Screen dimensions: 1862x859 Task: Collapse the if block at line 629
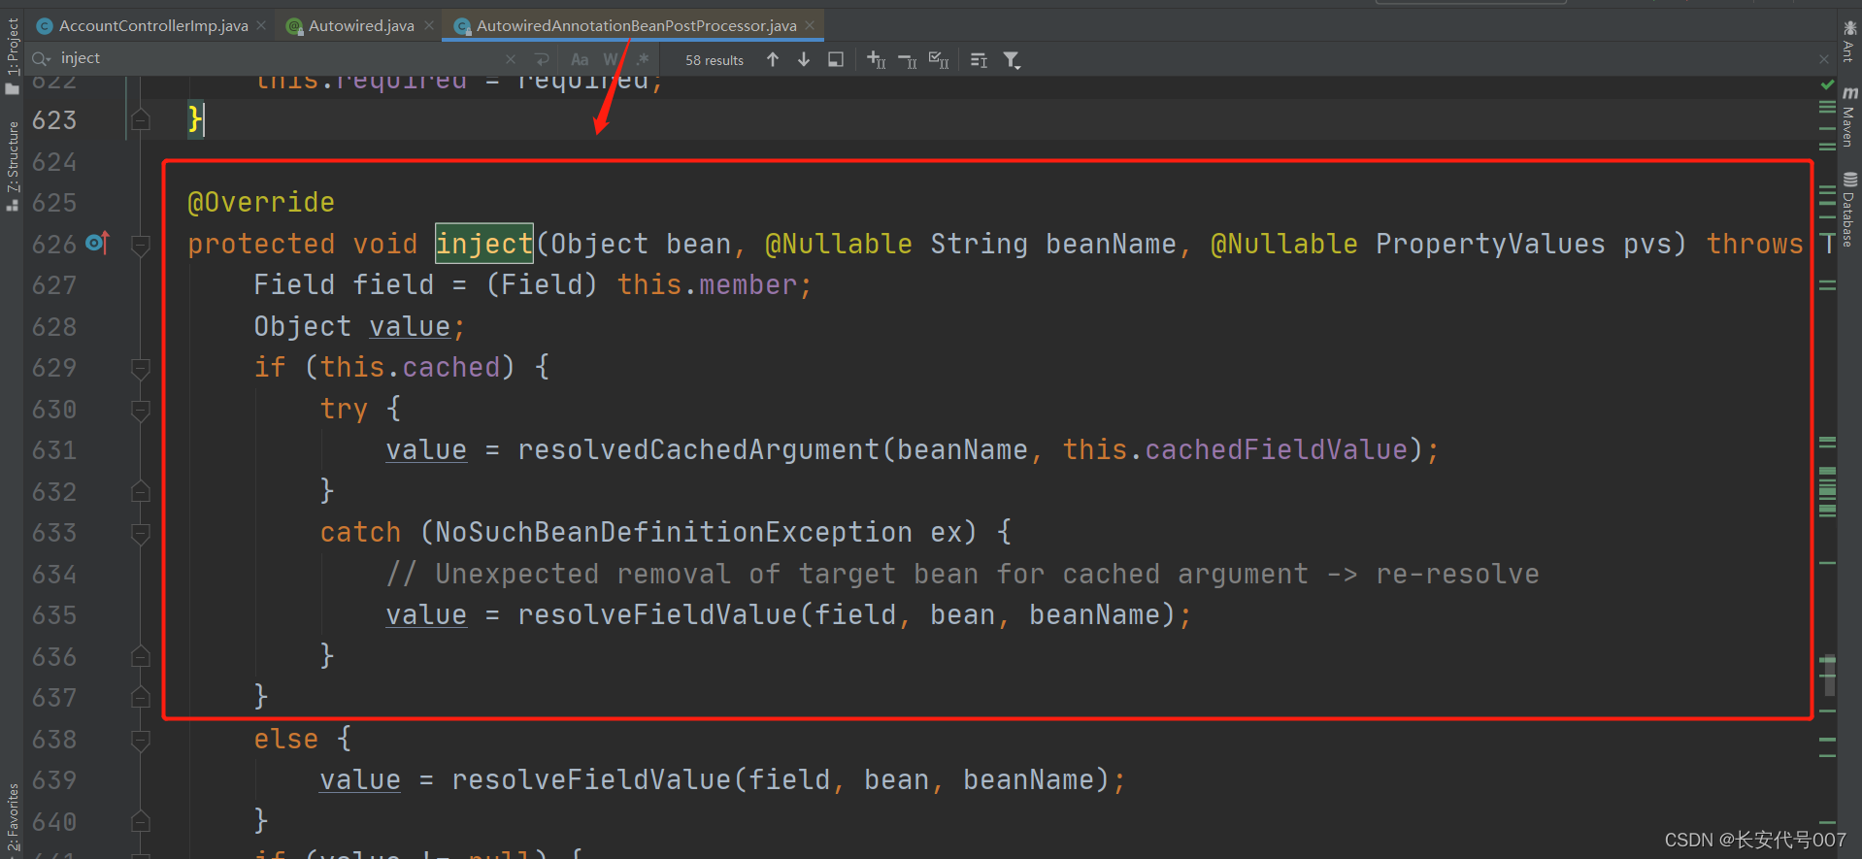tap(141, 368)
